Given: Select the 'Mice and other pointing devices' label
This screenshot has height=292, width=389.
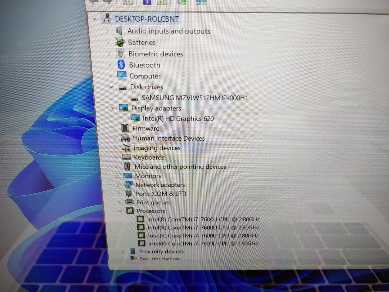Looking at the screenshot, I should click(x=180, y=167).
